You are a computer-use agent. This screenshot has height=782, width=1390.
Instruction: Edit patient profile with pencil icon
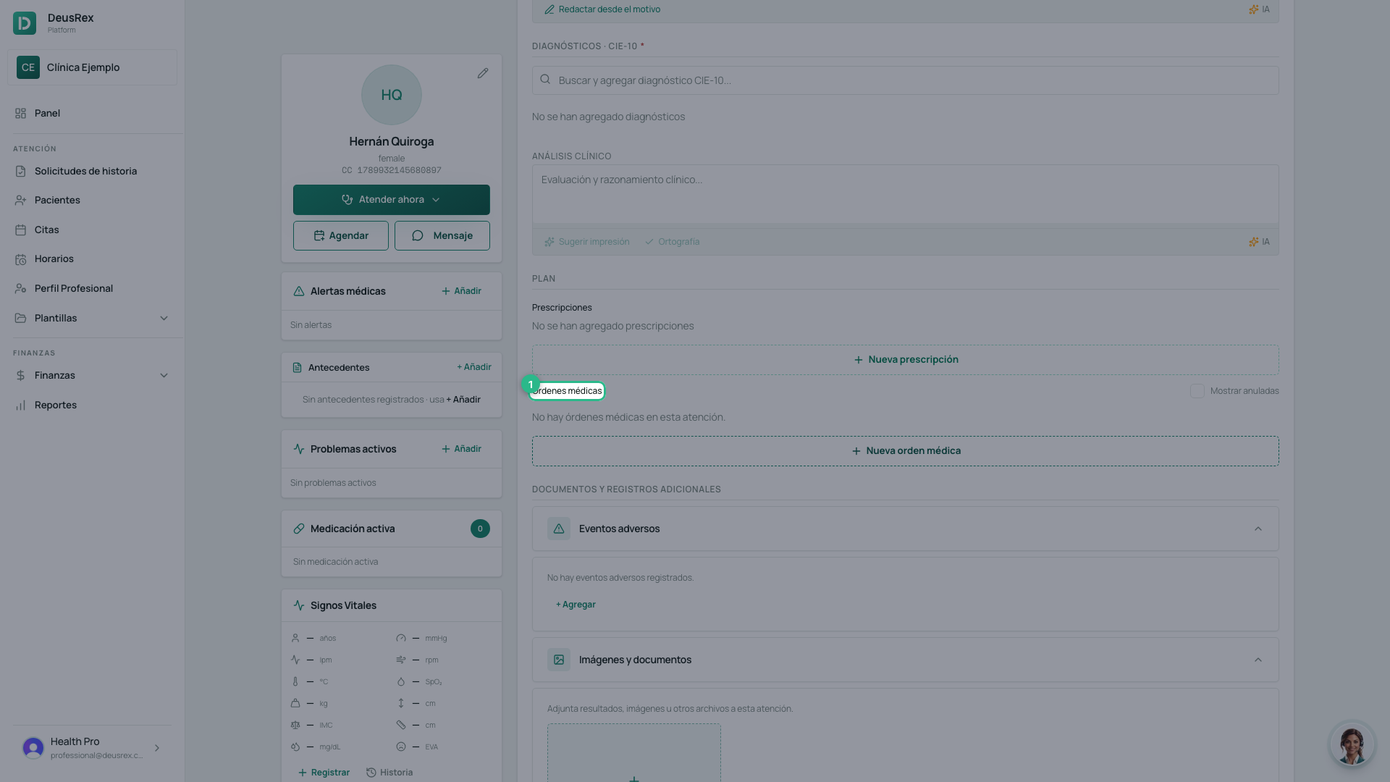pos(483,73)
